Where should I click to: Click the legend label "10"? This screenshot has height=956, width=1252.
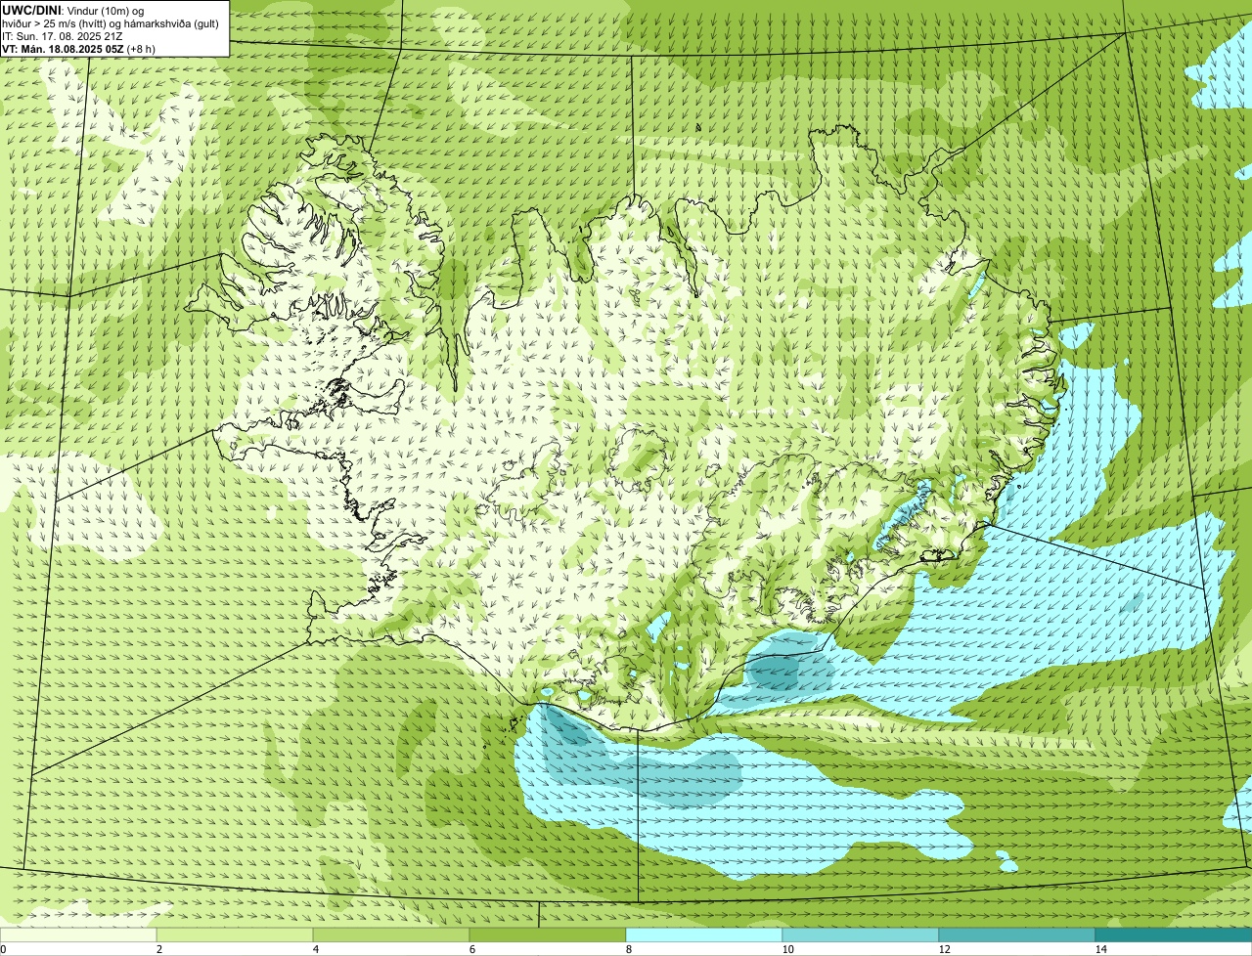(787, 949)
